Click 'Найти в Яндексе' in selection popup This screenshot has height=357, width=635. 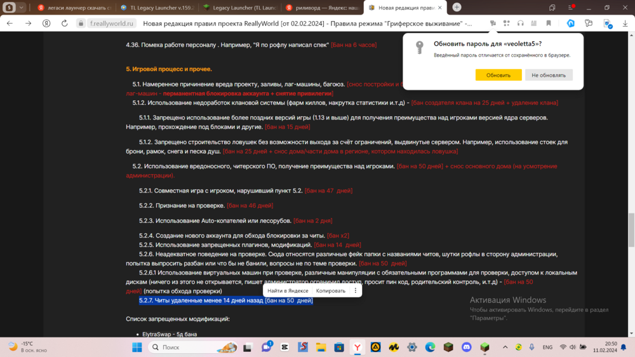(288, 290)
